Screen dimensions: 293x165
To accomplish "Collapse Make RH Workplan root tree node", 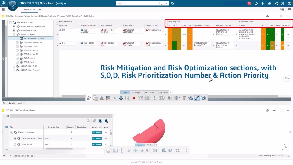I will click(x=11, y=22).
